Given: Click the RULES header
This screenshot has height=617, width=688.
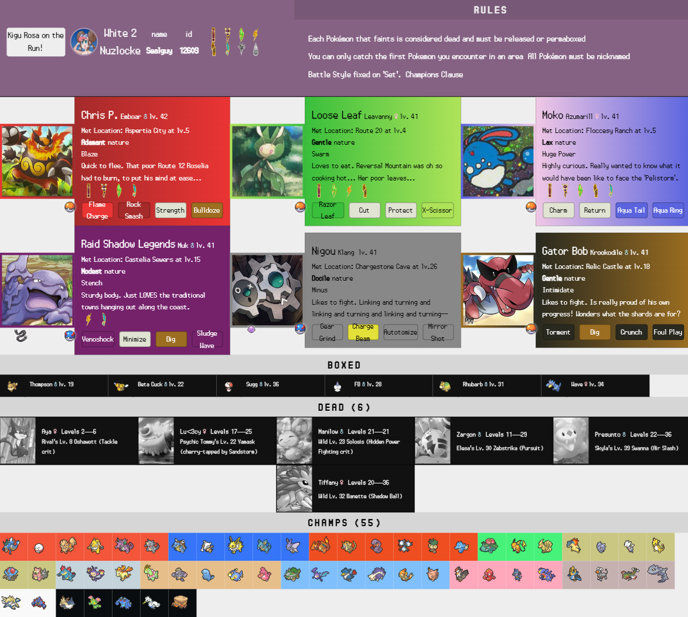Looking at the screenshot, I should tap(490, 9).
